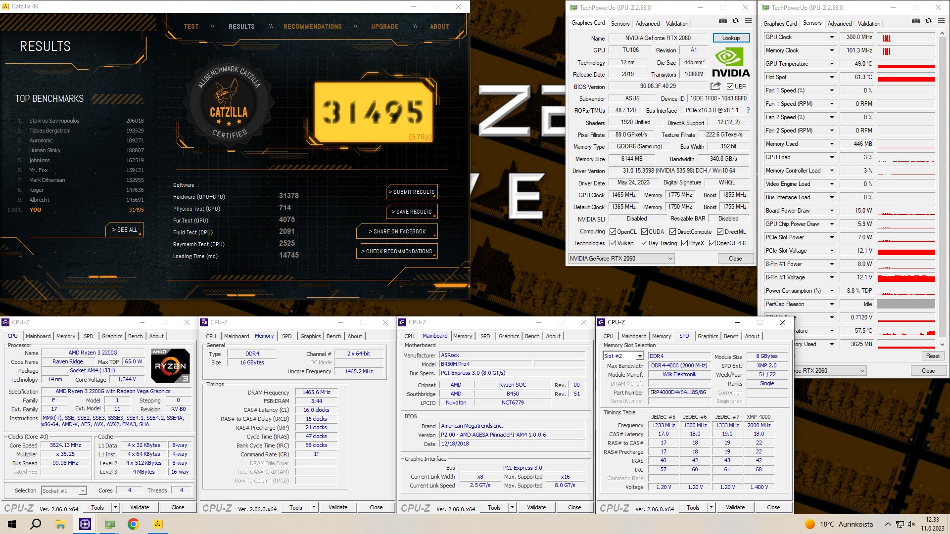This screenshot has height=534, width=950.
Task: Toggle the OpenCL checkbox
Action: point(613,232)
